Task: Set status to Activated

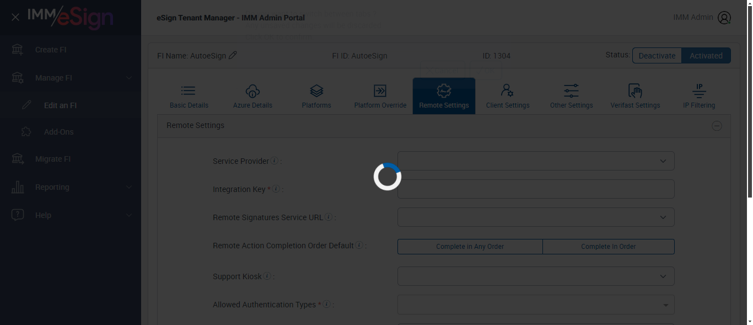Action: click(706, 56)
